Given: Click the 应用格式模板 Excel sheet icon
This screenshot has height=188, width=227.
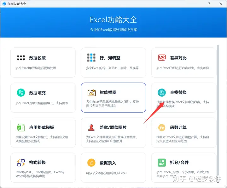Looking at the screenshot, I should tap(21, 127).
